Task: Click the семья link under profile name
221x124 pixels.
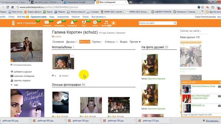Action: 58,37
